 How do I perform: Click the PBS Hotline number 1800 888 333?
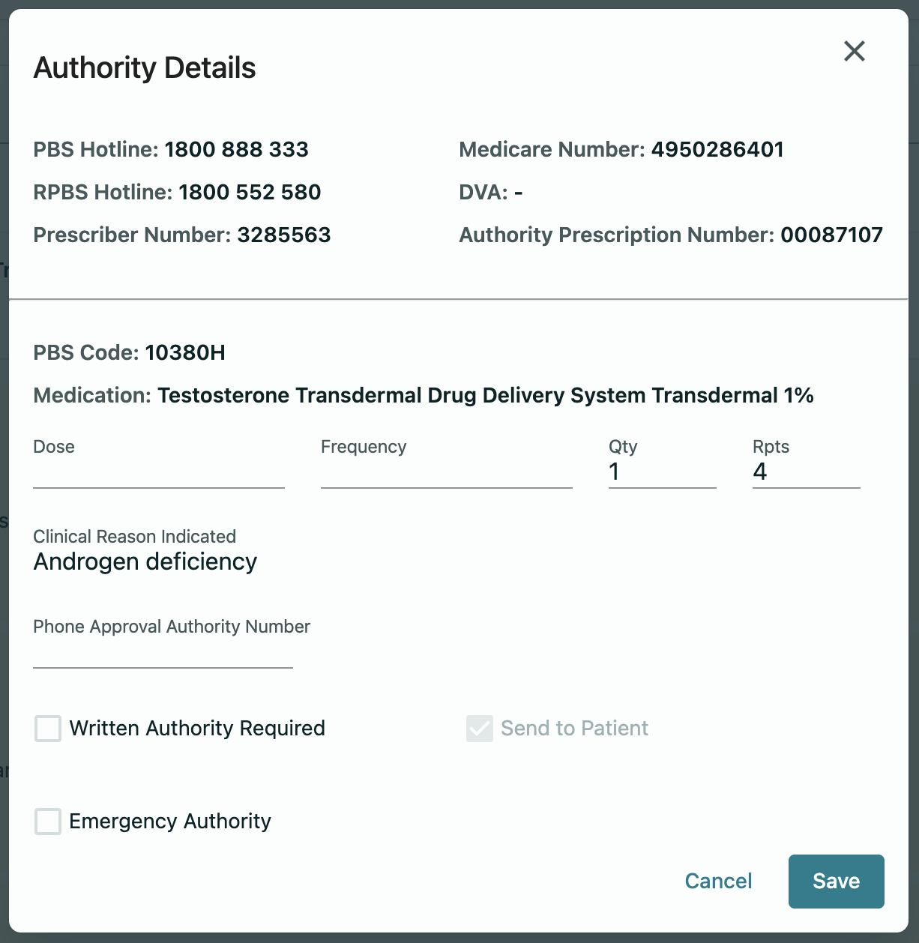(x=236, y=149)
